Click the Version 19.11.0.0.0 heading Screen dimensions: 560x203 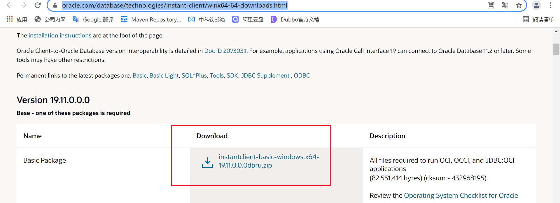point(53,100)
